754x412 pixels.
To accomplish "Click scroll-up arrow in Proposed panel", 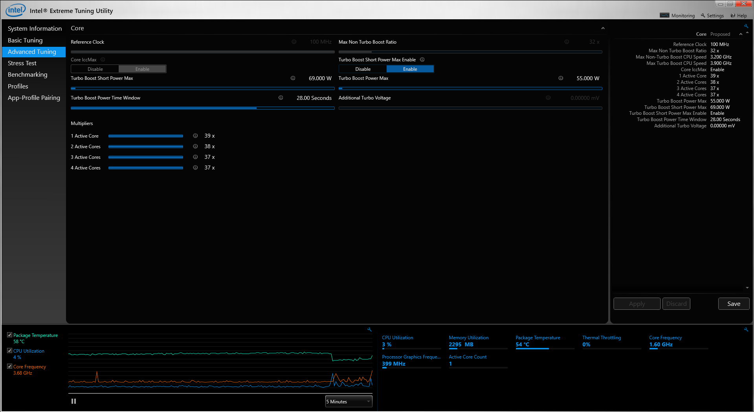I will 747,33.
